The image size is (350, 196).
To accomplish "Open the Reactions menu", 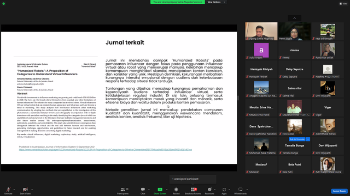I will point(209,191).
